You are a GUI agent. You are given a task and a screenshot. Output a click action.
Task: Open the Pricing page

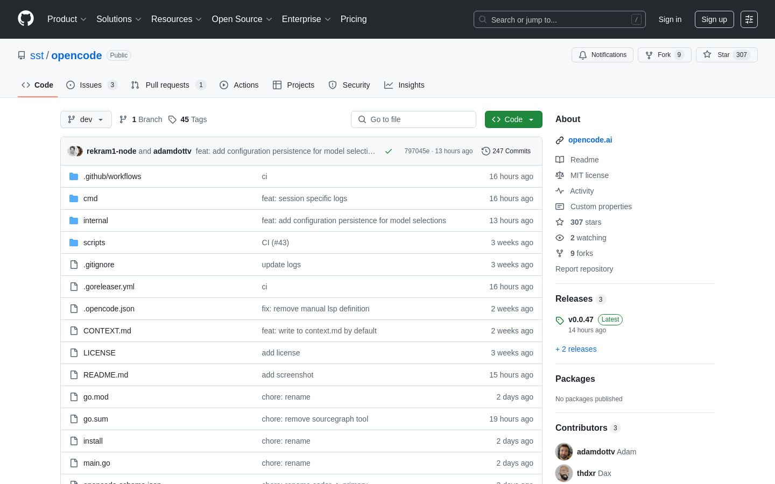(354, 19)
